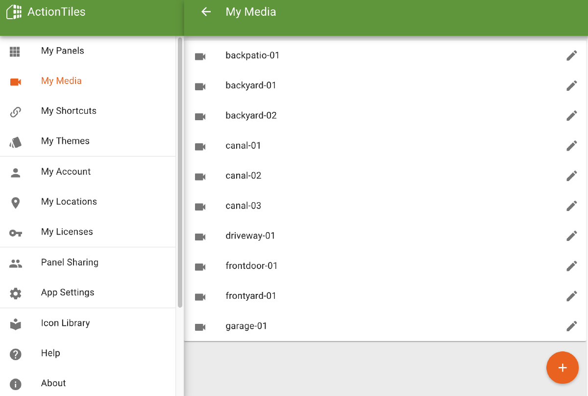Click the camera icon beside driveway-01

(200, 237)
